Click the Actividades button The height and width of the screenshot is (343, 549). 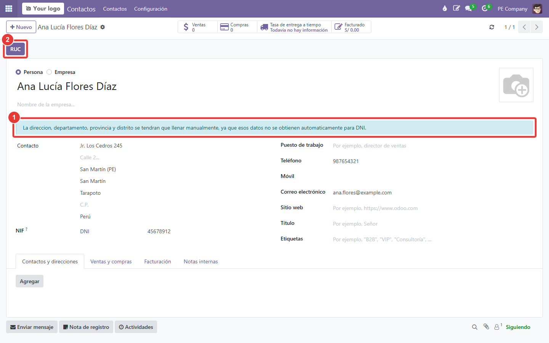point(136,327)
